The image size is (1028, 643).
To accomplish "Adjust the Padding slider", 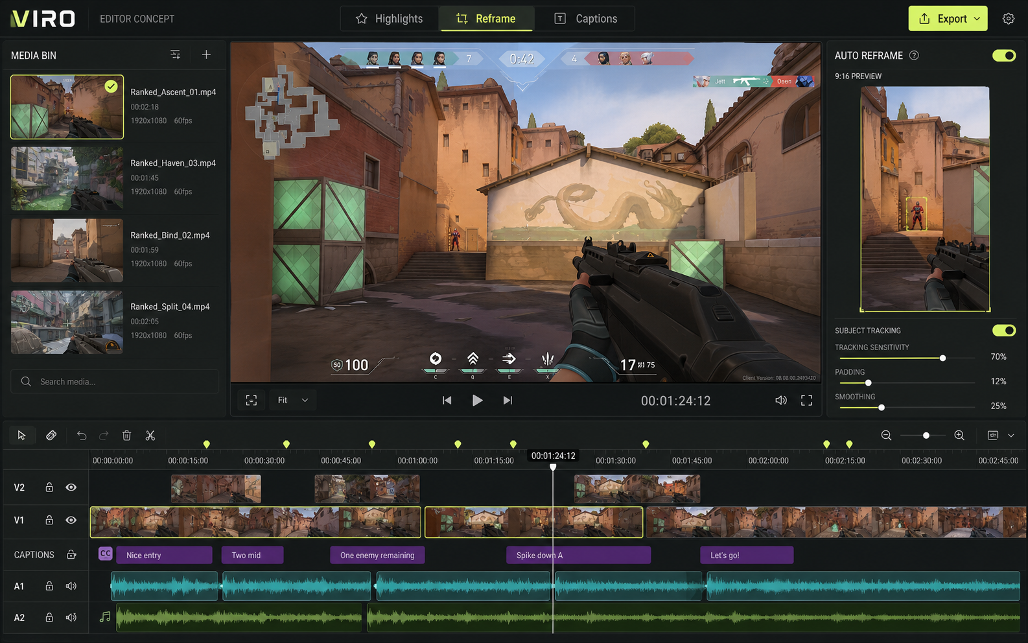I will point(869,382).
